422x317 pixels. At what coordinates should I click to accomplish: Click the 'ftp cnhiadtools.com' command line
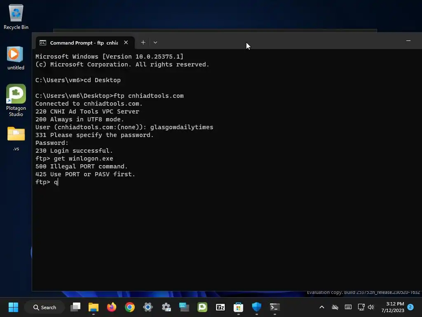(110, 96)
